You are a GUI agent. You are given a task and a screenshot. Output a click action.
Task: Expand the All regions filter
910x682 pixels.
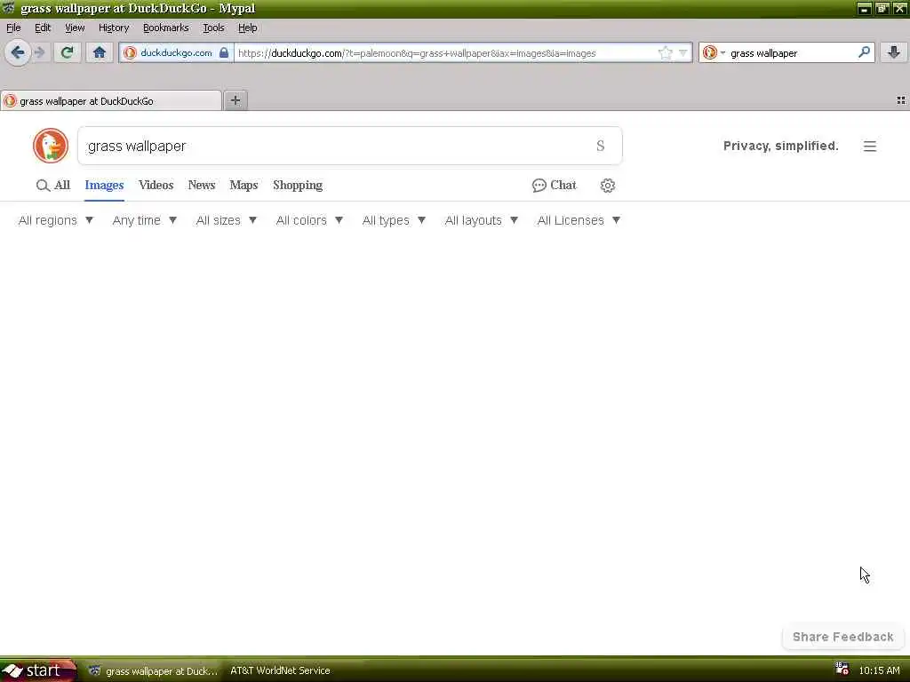pos(56,220)
